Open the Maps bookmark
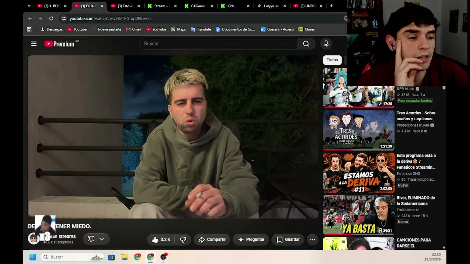 (x=178, y=29)
